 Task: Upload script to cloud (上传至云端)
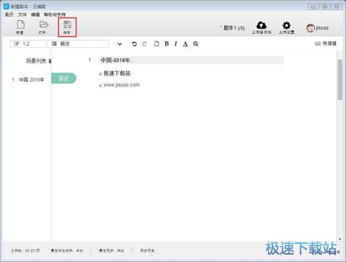click(262, 28)
